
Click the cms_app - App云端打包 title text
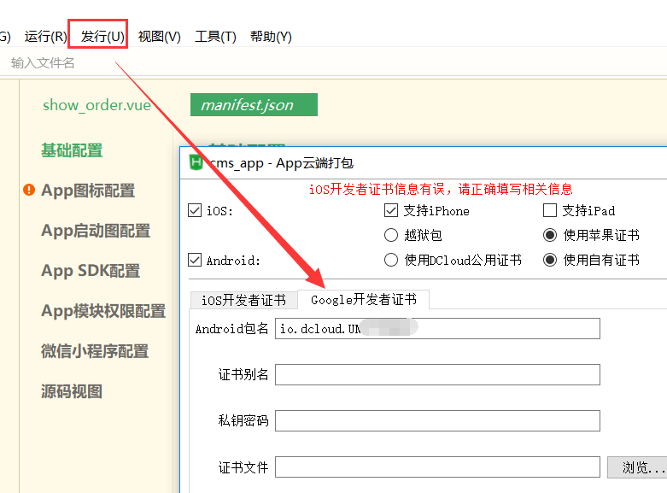281,163
